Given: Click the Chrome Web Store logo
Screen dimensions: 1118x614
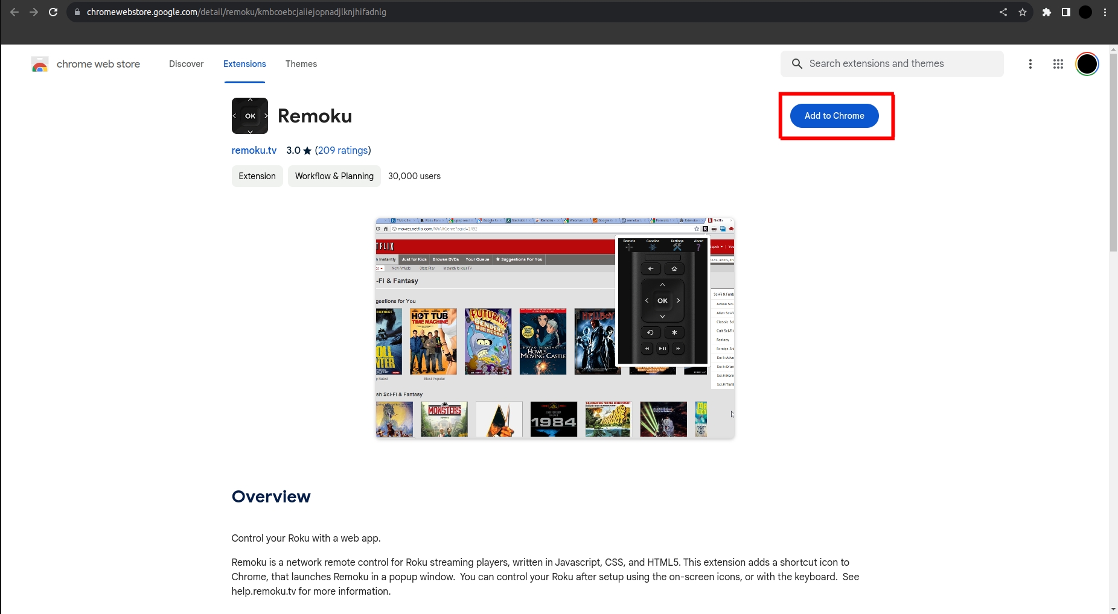Looking at the screenshot, I should (x=40, y=64).
